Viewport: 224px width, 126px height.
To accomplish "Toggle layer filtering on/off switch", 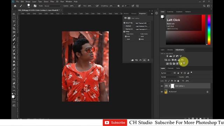I will pos(191,72).
